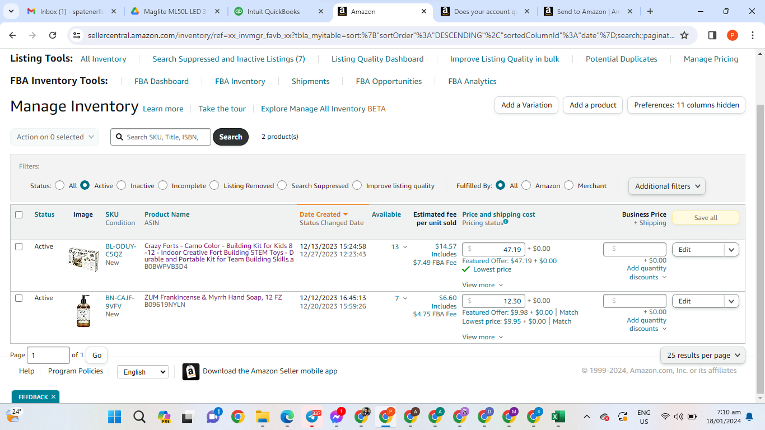Viewport: 765px width, 430px height.
Task: Close the Intuit QuickBooks browser tab
Action: click(321, 11)
